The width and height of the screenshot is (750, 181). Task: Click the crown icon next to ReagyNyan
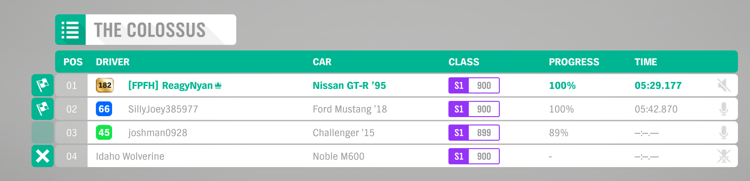pos(218,85)
